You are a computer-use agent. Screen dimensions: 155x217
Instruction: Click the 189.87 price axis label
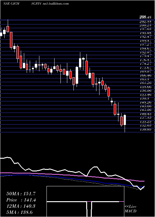[145, 41]
